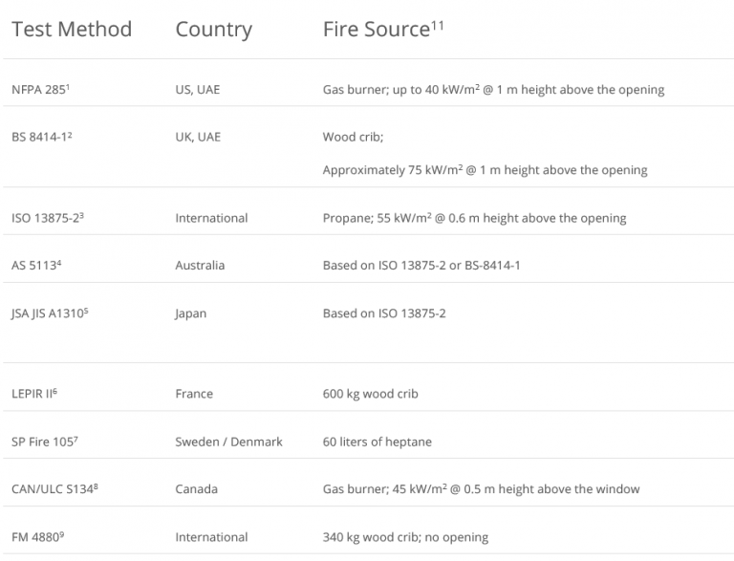Click the Australia country cell
This screenshot has height=561, width=734.
click(200, 266)
